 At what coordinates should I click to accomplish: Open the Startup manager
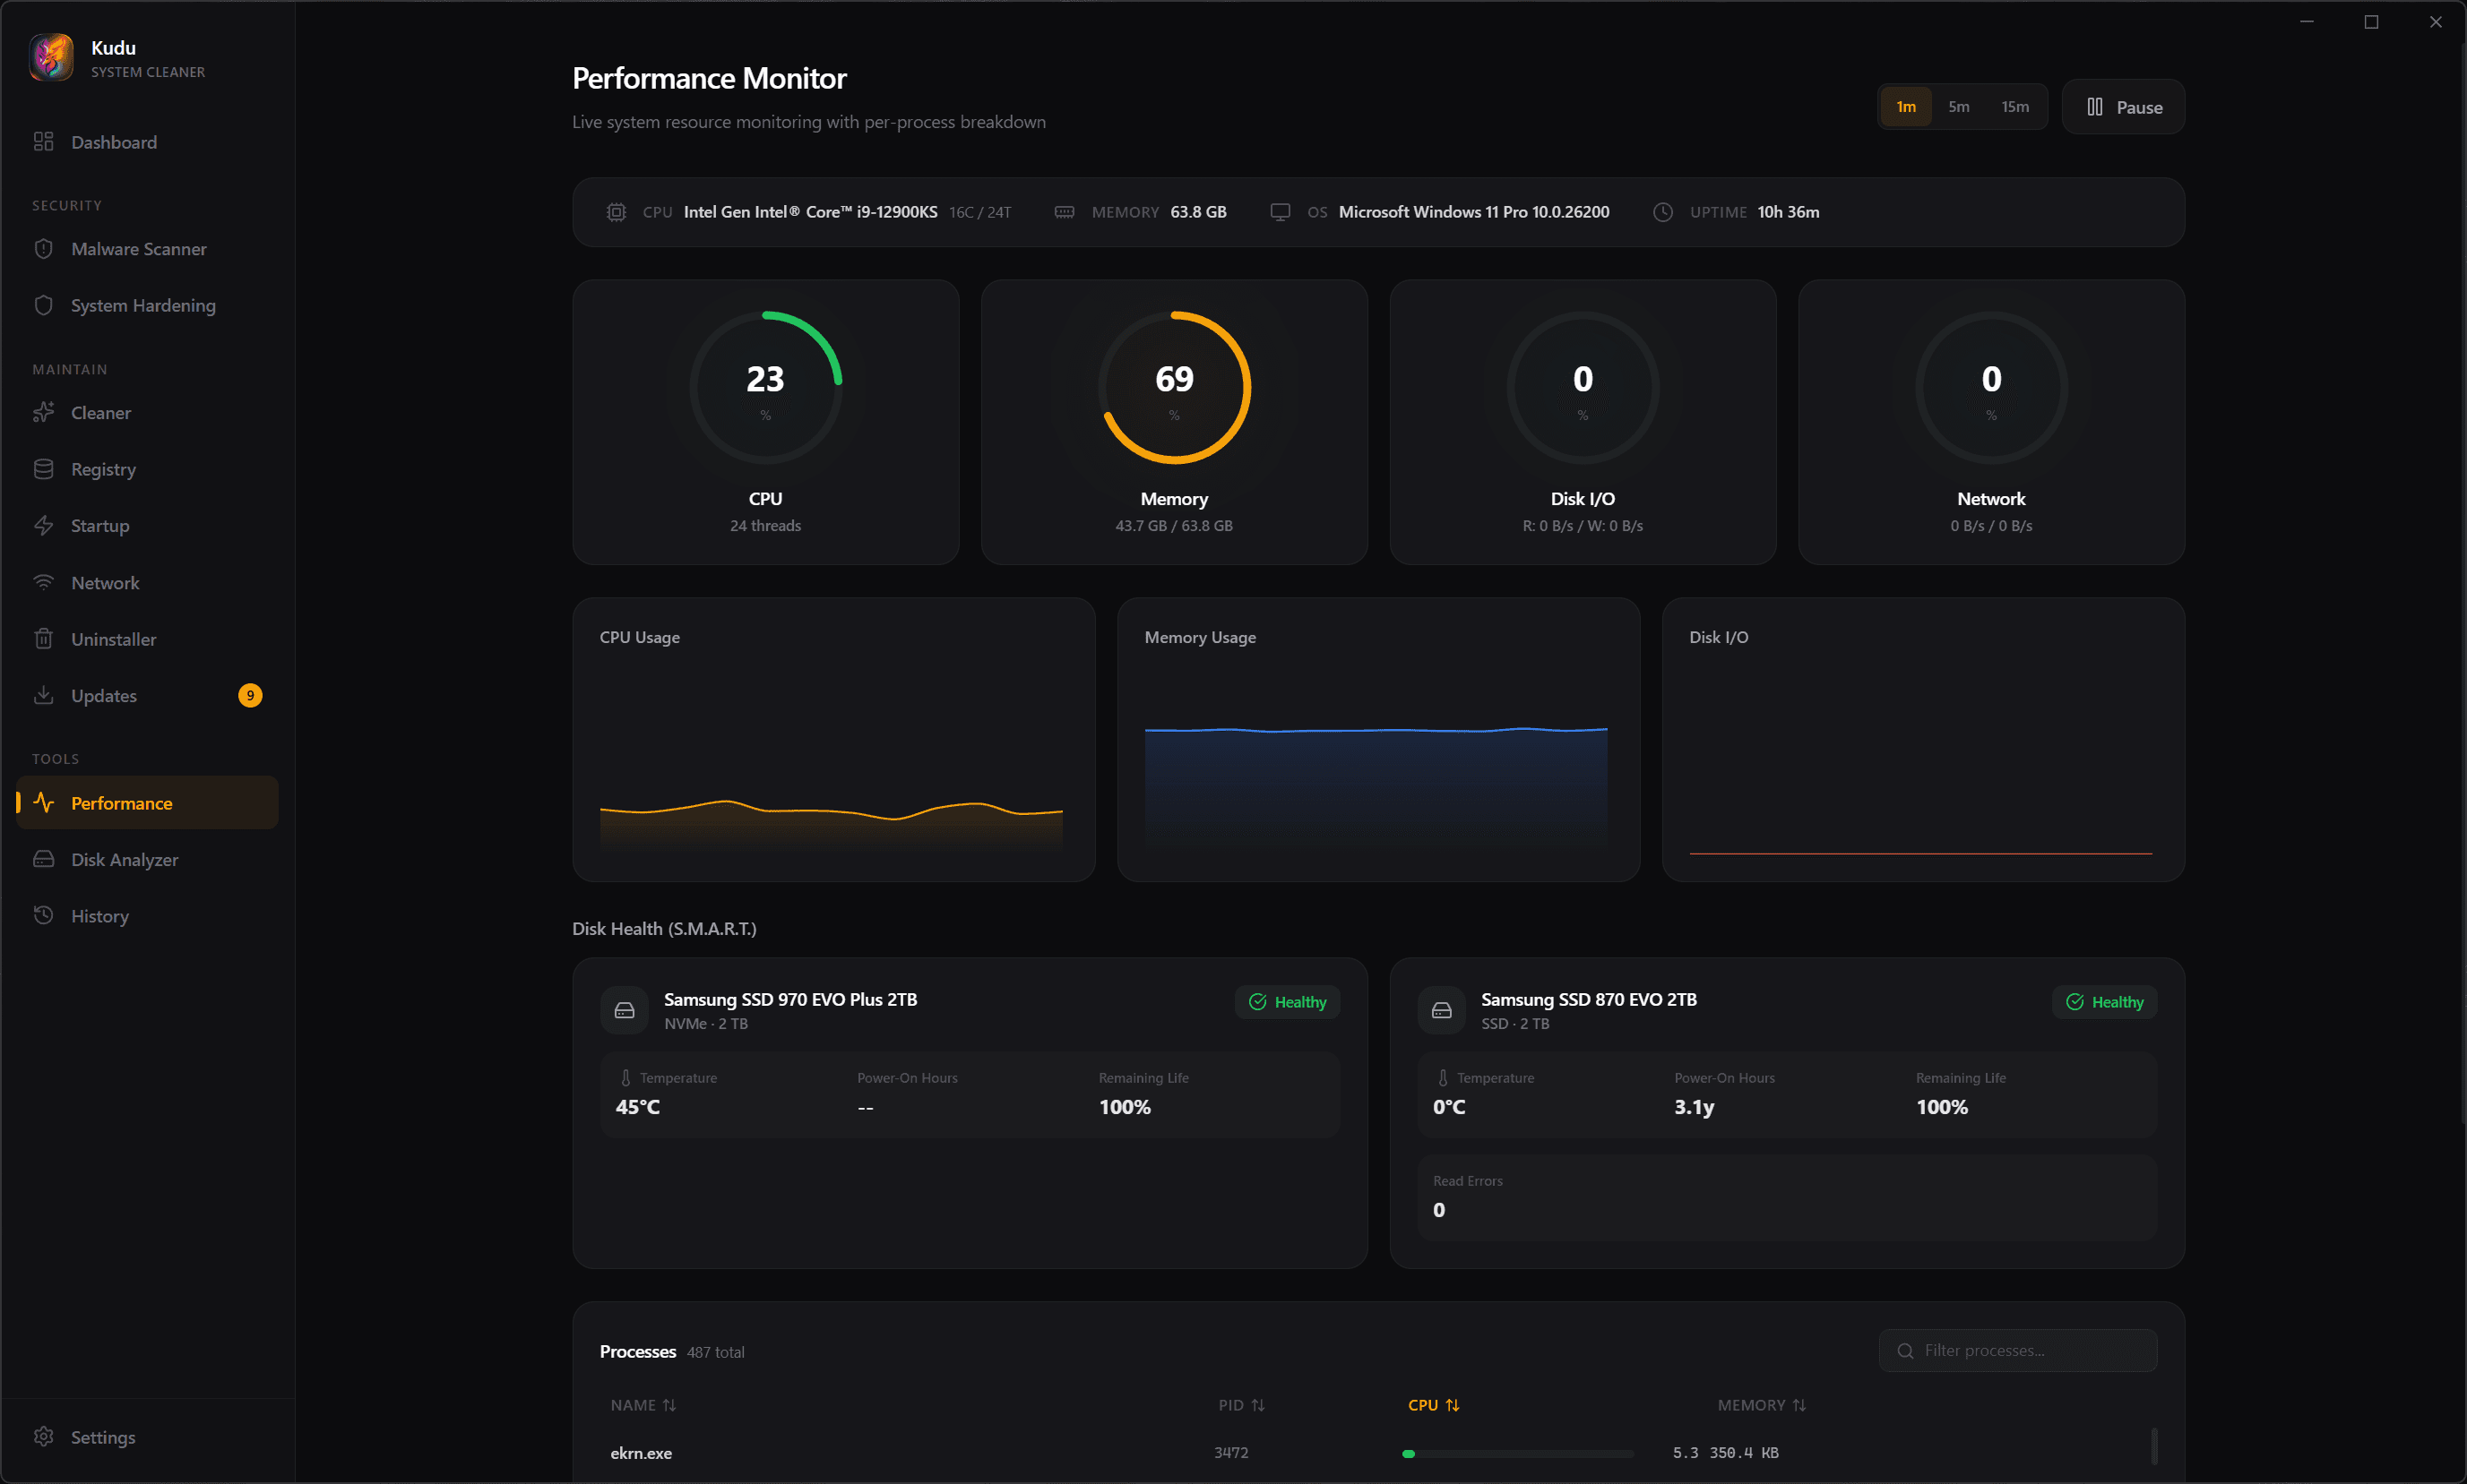point(99,525)
